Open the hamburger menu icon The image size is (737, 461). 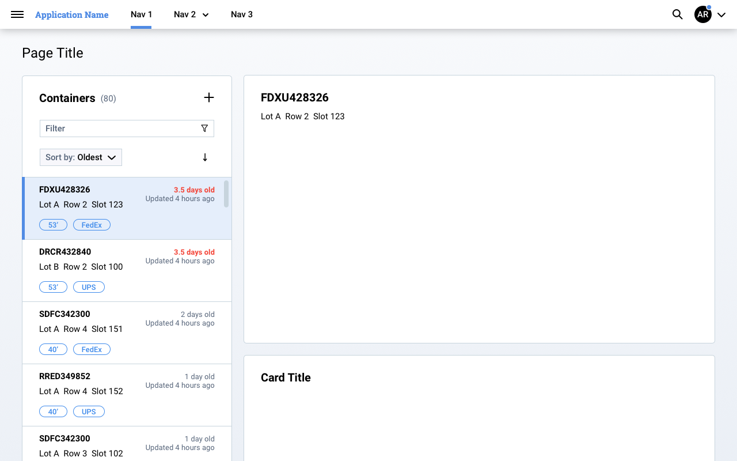coord(17,14)
